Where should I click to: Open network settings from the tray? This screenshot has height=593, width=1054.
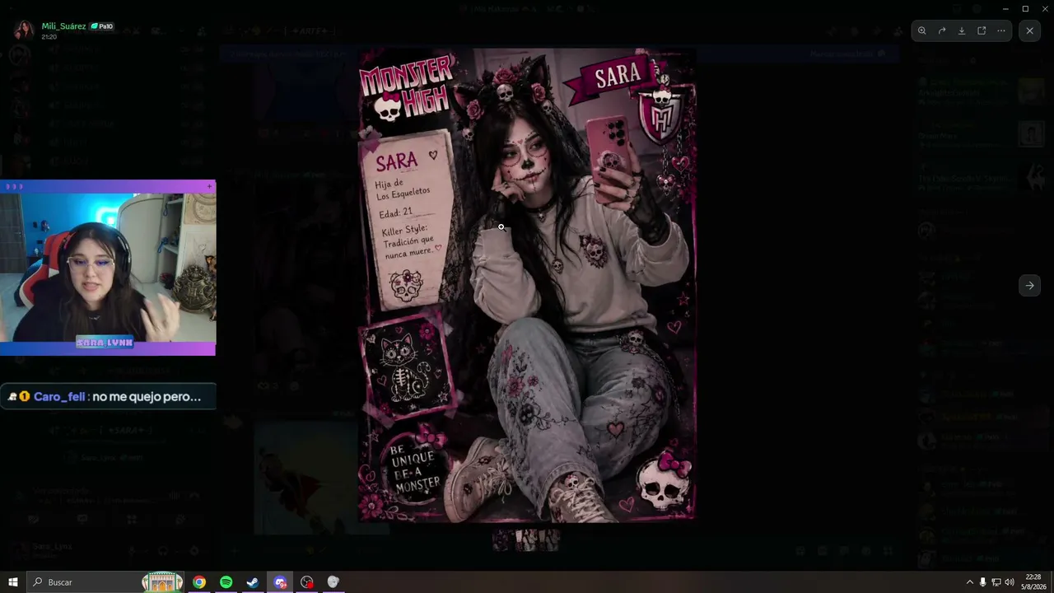996,582
